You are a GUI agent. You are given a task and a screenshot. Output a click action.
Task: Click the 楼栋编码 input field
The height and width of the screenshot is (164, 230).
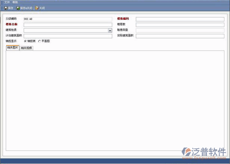coord(180,19)
